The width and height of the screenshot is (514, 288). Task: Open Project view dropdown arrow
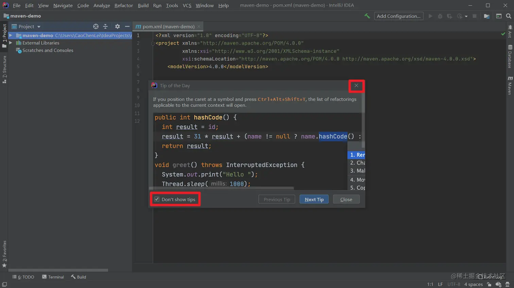[x=39, y=27]
